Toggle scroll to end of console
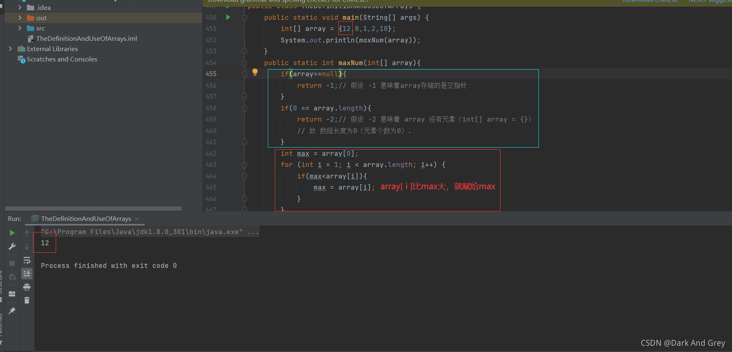Screen dimensions: 732x352 (27, 273)
